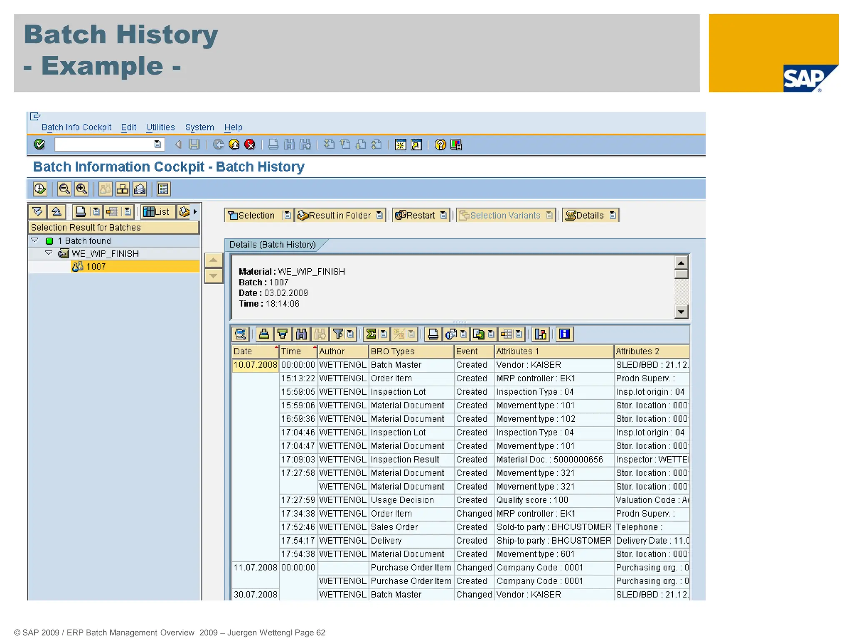Screen dimensions: 853x640
Task: Click the command input field
Action: coord(104,144)
